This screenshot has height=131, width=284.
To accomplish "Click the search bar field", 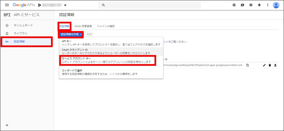I will (x=150, y=5).
